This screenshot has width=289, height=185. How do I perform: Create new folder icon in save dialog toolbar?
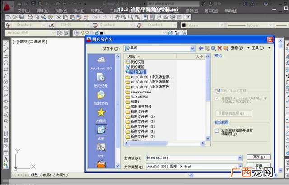(x=225, y=48)
